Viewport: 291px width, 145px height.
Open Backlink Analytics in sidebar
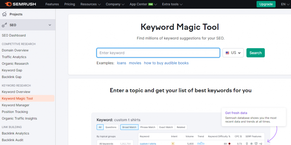point(16,133)
